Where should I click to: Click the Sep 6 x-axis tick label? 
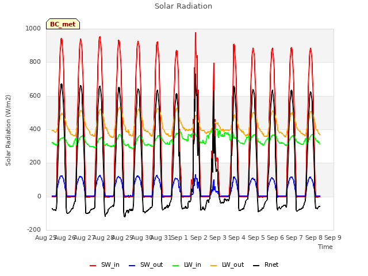275,237
